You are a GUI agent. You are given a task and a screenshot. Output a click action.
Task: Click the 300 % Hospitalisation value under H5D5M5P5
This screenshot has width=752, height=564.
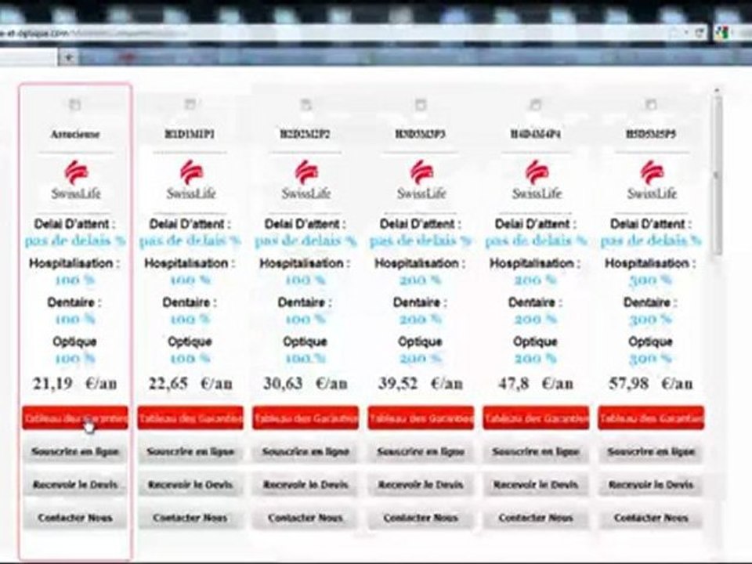click(650, 280)
